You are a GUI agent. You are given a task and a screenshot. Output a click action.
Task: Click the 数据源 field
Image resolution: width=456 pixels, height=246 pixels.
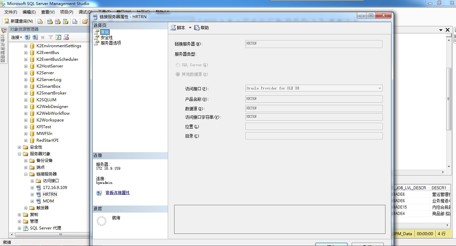[314, 108]
